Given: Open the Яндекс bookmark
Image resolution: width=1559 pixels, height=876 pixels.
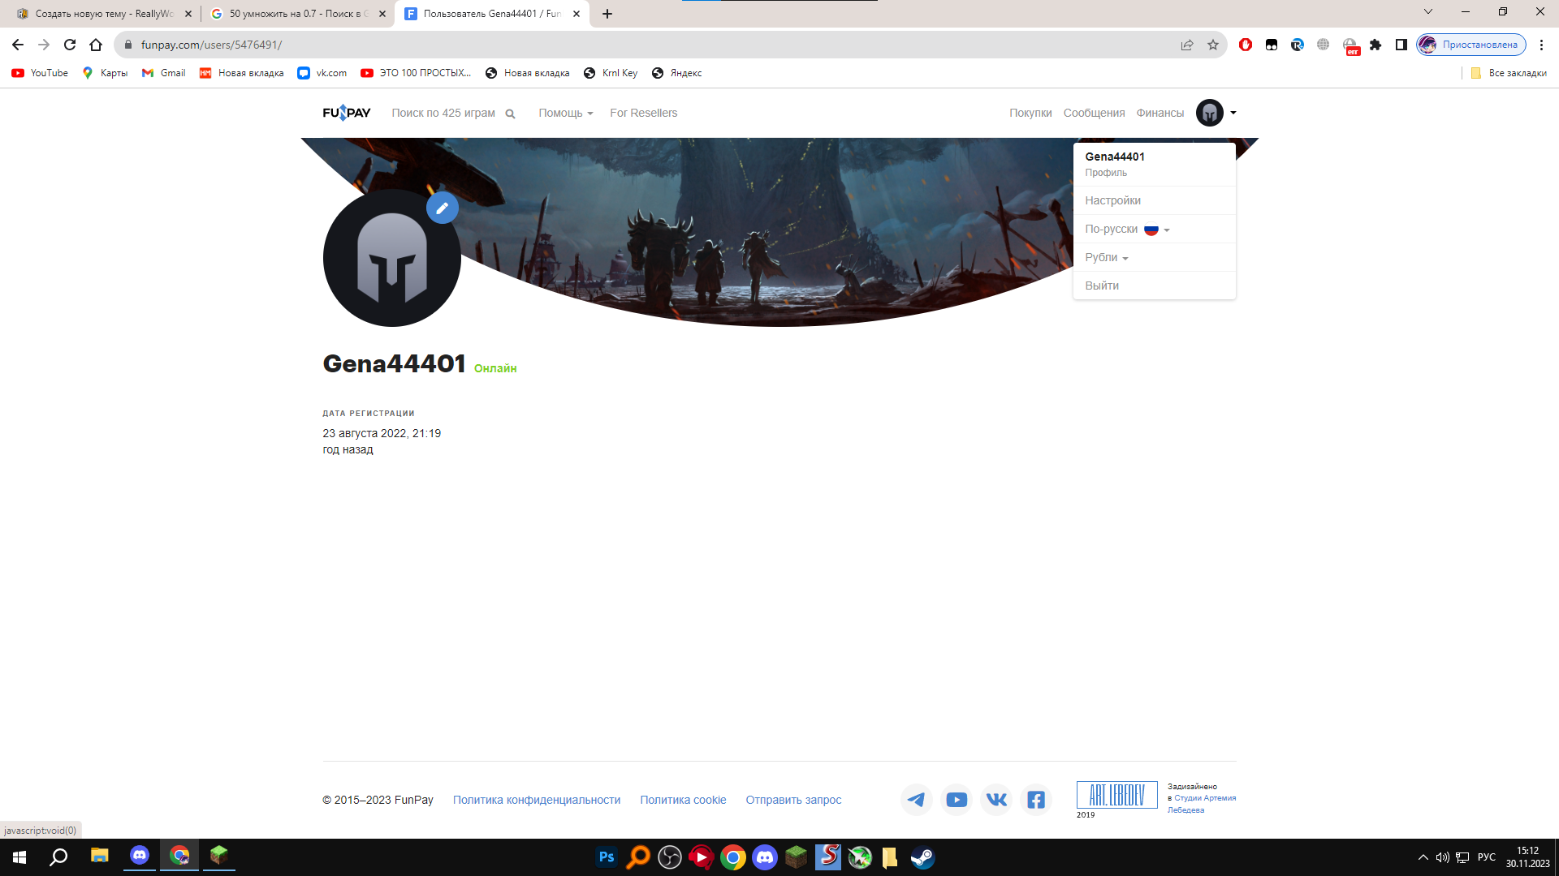Looking at the screenshot, I should click(x=676, y=73).
